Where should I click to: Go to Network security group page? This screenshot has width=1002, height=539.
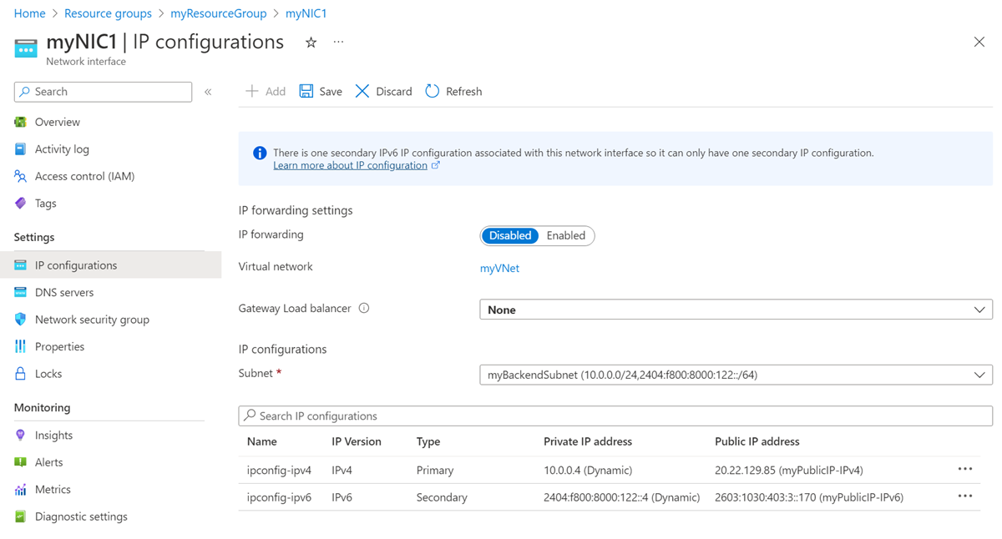(92, 320)
